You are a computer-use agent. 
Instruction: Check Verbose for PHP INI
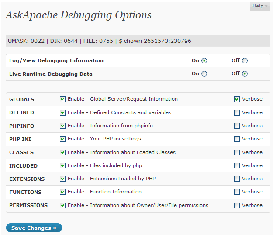(x=237, y=139)
